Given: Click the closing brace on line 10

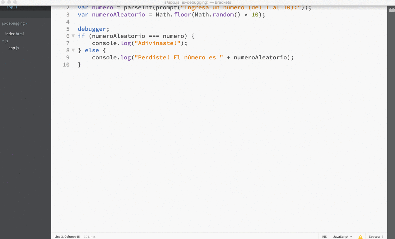Looking at the screenshot, I should [x=80, y=65].
